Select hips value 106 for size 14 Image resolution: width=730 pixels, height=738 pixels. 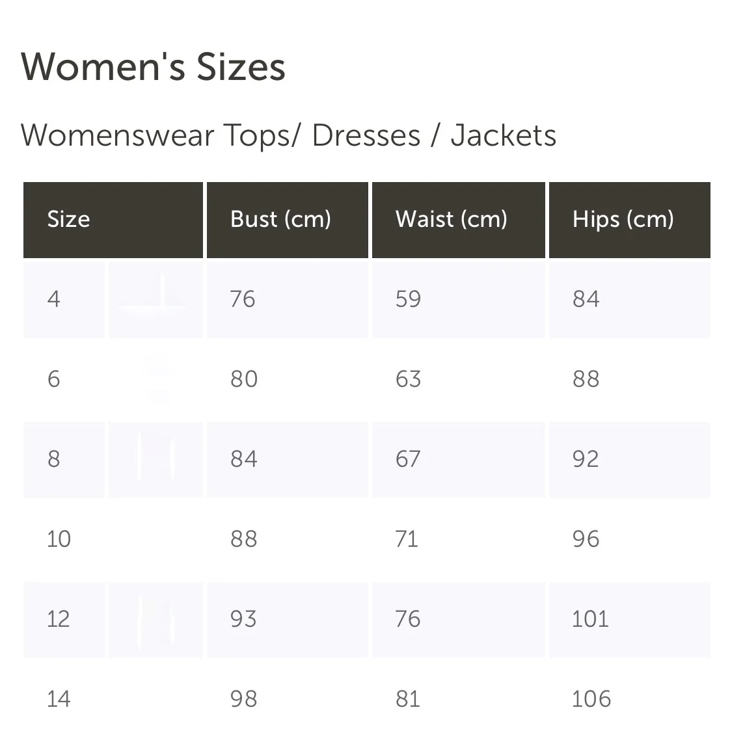click(x=591, y=699)
